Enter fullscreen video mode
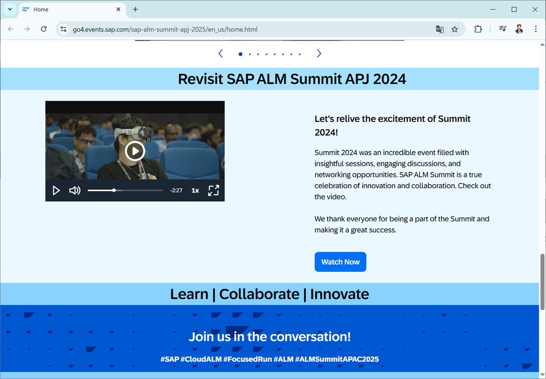The image size is (546, 379). point(213,191)
